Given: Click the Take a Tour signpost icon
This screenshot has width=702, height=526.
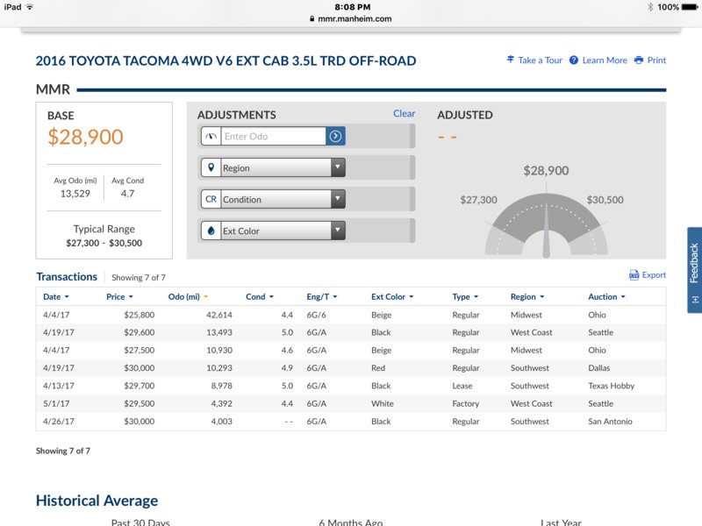Looking at the screenshot, I should [x=511, y=60].
